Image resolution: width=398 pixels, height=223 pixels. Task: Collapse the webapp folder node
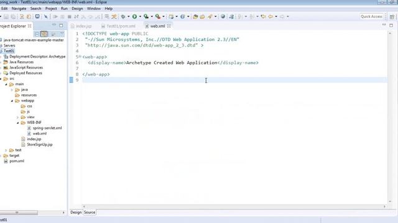coord(12,101)
